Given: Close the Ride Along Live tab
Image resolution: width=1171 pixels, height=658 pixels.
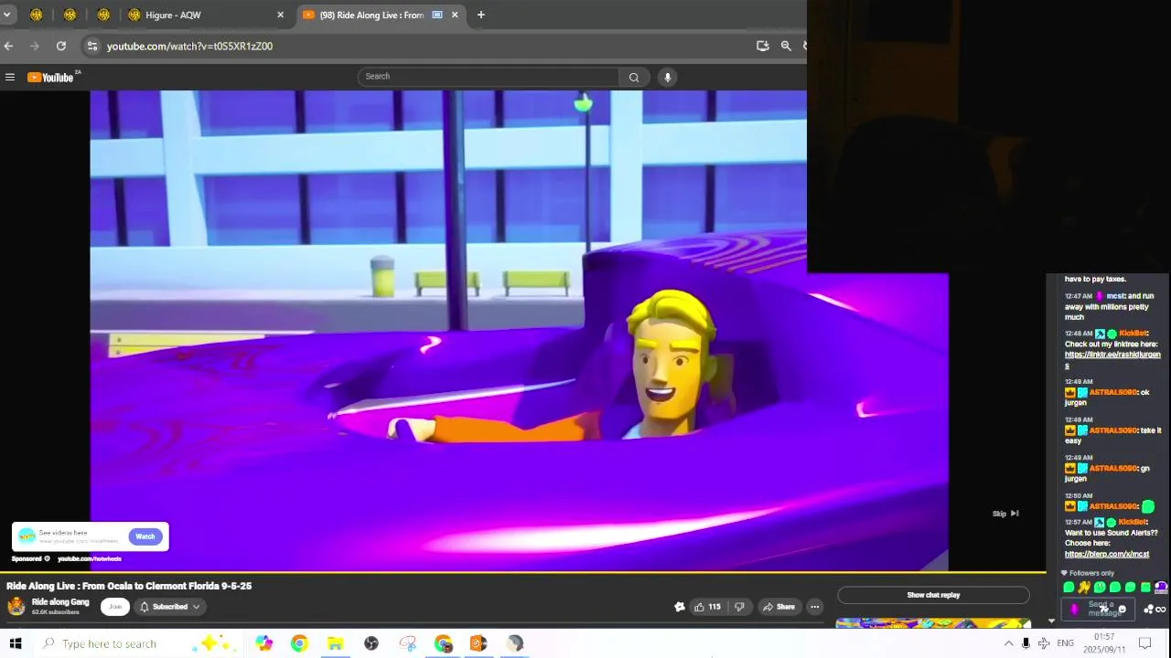Looking at the screenshot, I should tap(455, 15).
